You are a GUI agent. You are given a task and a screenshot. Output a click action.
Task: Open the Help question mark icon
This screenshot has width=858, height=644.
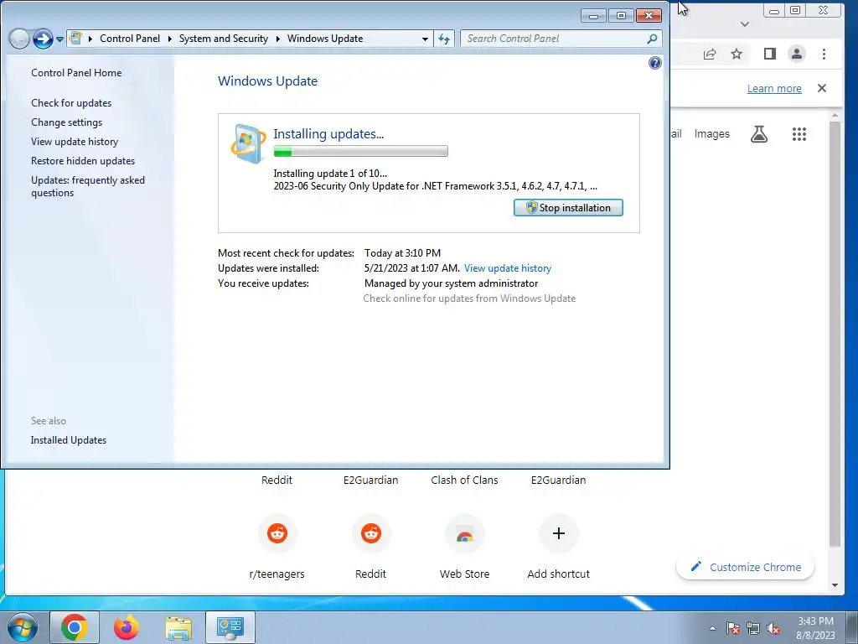pos(655,63)
